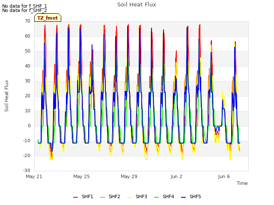Click the 50 y-axis tick label
The height and width of the screenshot is (205, 274).
coord(27,51)
